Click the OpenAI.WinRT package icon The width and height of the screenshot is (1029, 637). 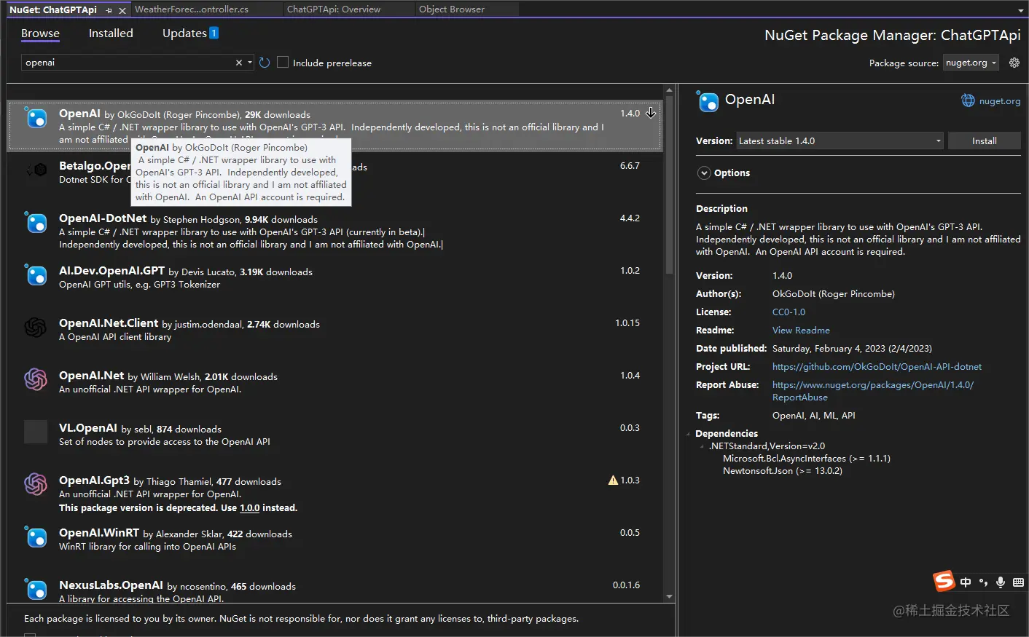pyautogui.click(x=36, y=537)
